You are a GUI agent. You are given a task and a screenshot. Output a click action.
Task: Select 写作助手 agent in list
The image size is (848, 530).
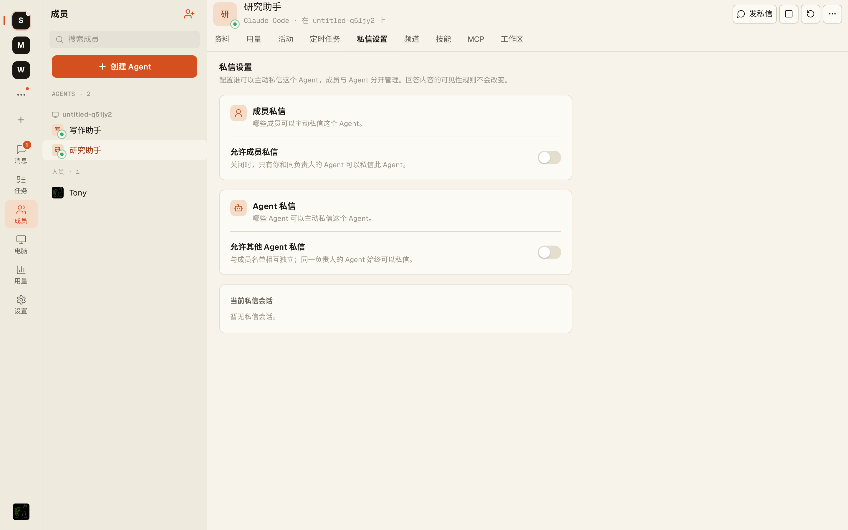124,130
